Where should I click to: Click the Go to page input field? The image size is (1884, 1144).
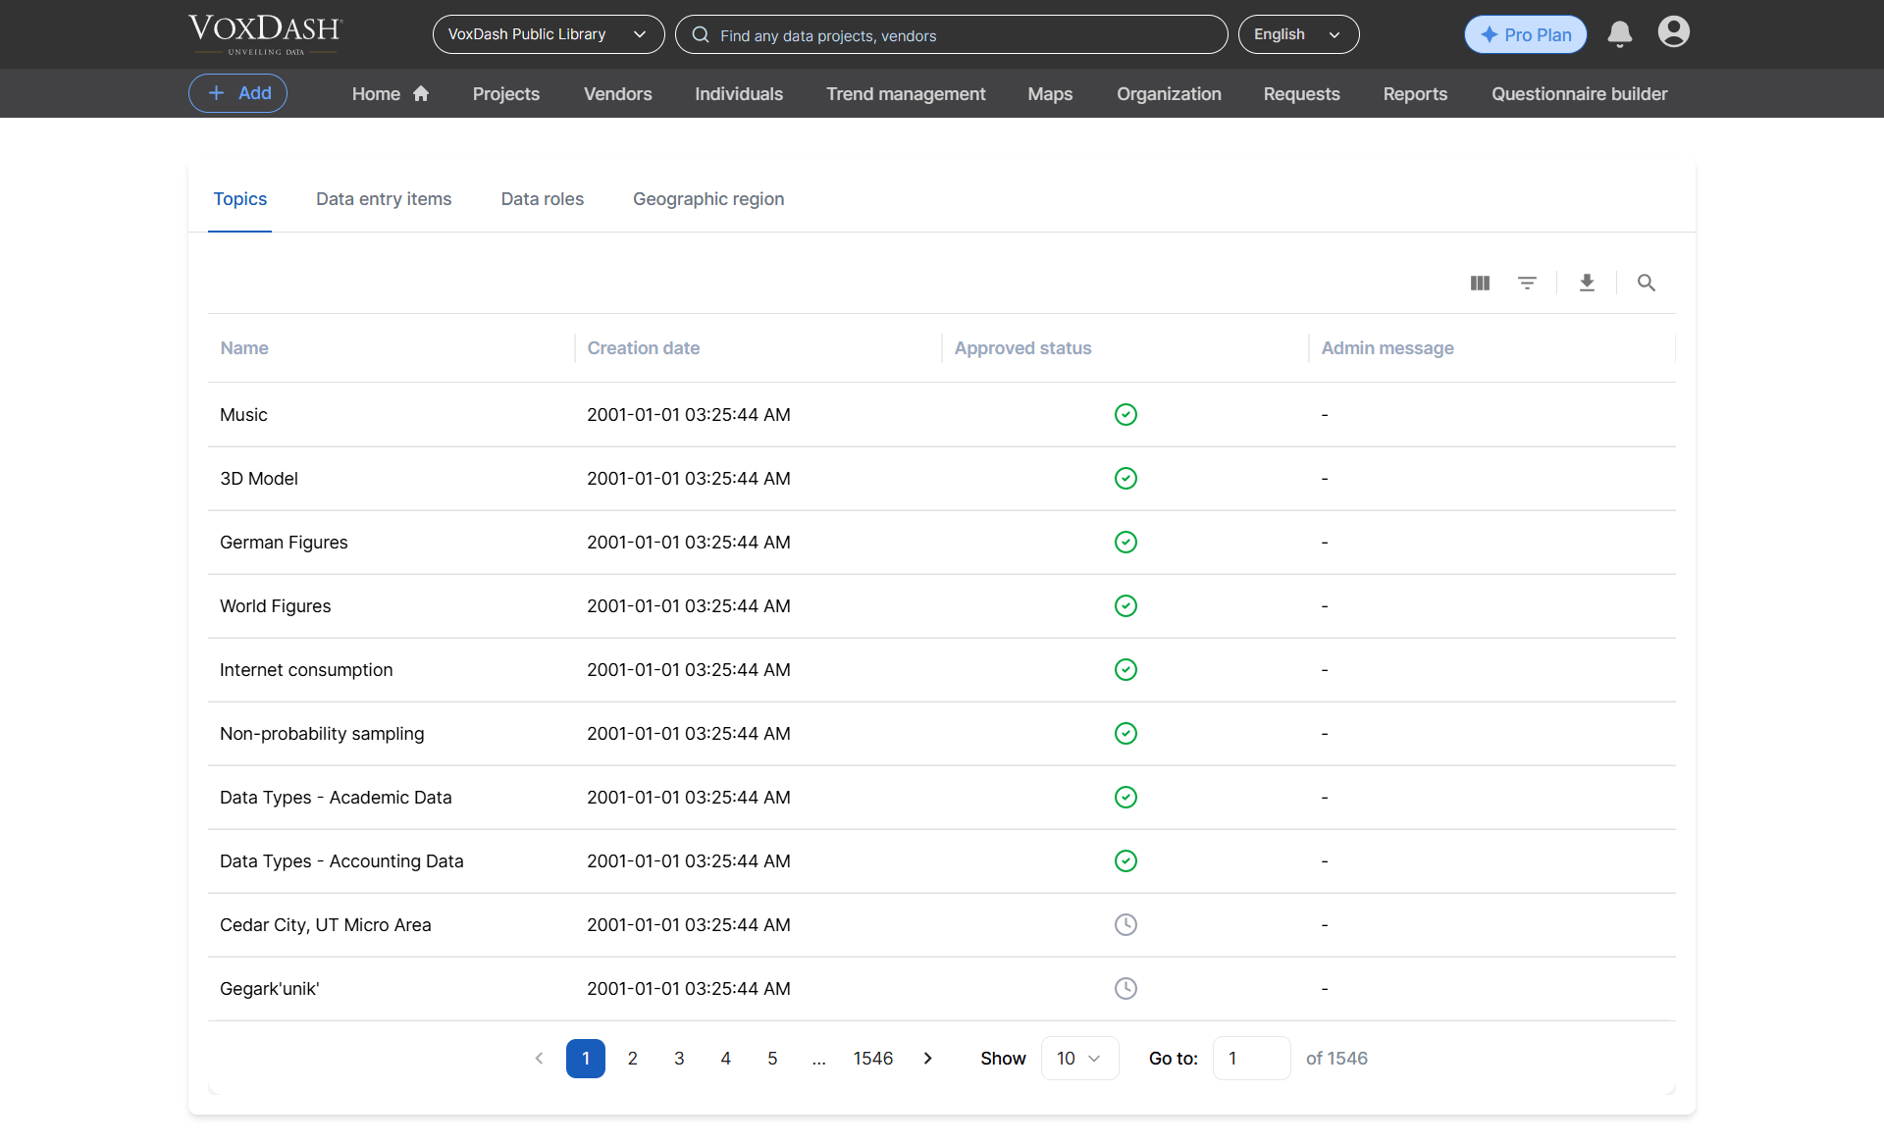pyautogui.click(x=1251, y=1059)
